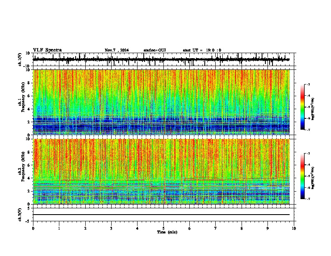Click the ch.3(V) axis label
Screen dimensions: 331x256
click(x=20, y=215)
